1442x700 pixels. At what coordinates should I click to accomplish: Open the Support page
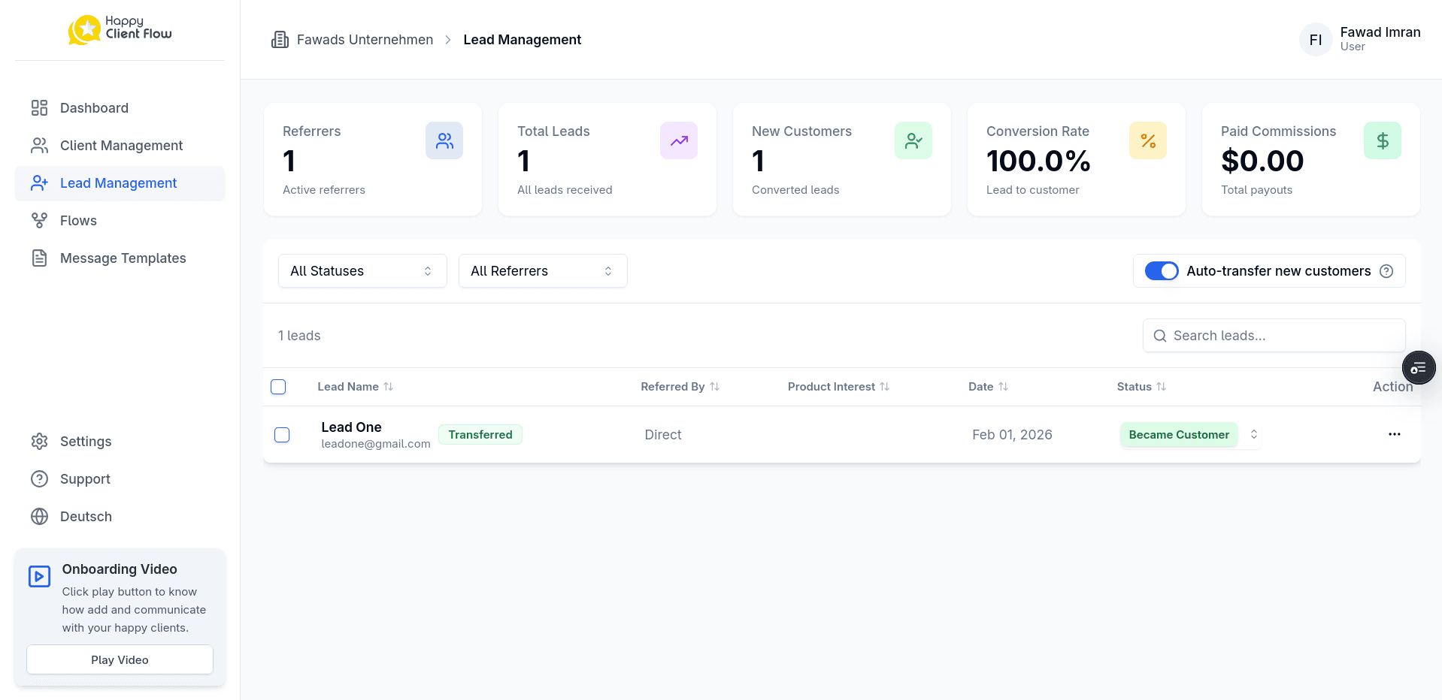coord(85,478)
